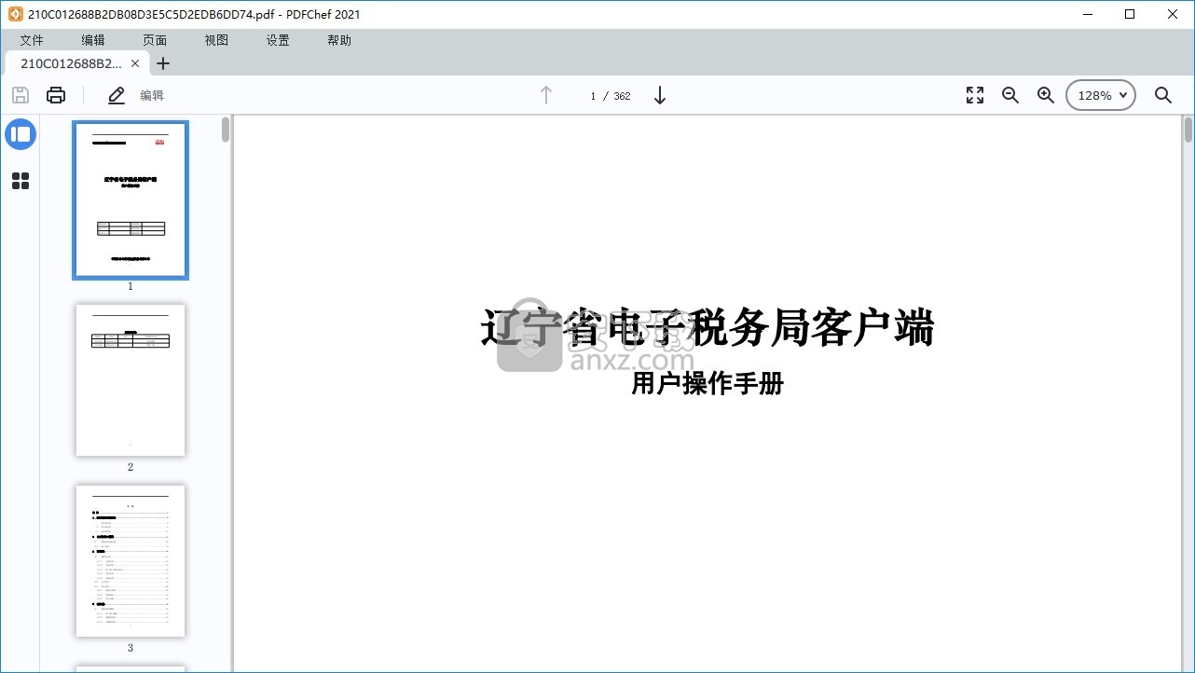Click the 辽宁省电子税务局客户端 title text
Viewport: 1195px width, 673px height.
click(707, 328)
